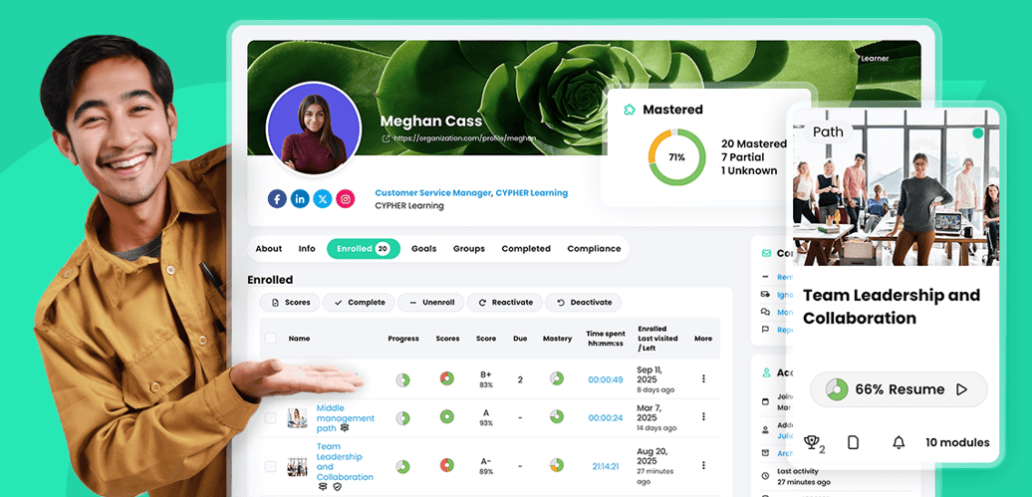
Task: Click the 66% Resume button
Action: [x=899, y=389]
